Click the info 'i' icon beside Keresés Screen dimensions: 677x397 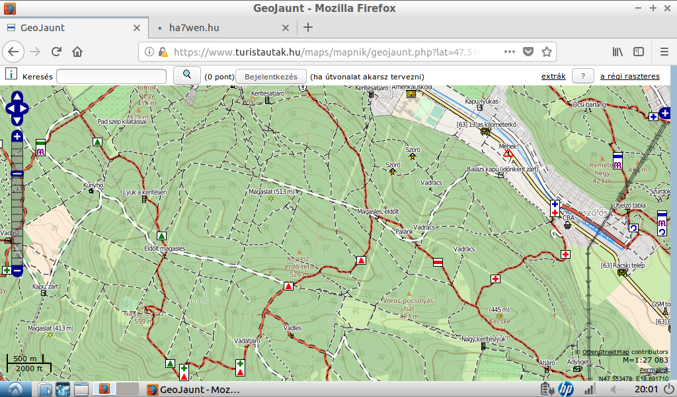(11, 75)
